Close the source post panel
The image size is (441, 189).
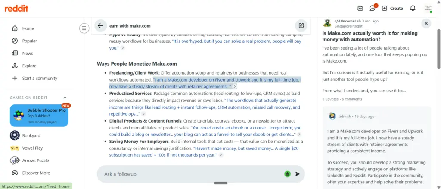click(x=426, y=23)
